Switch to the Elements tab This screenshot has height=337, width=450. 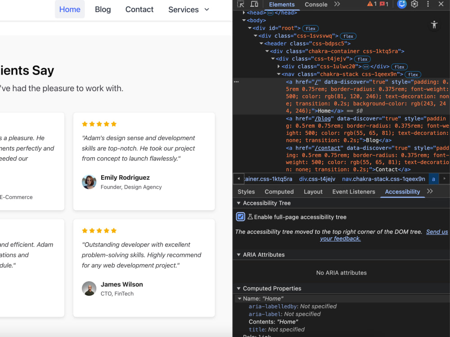282,4
